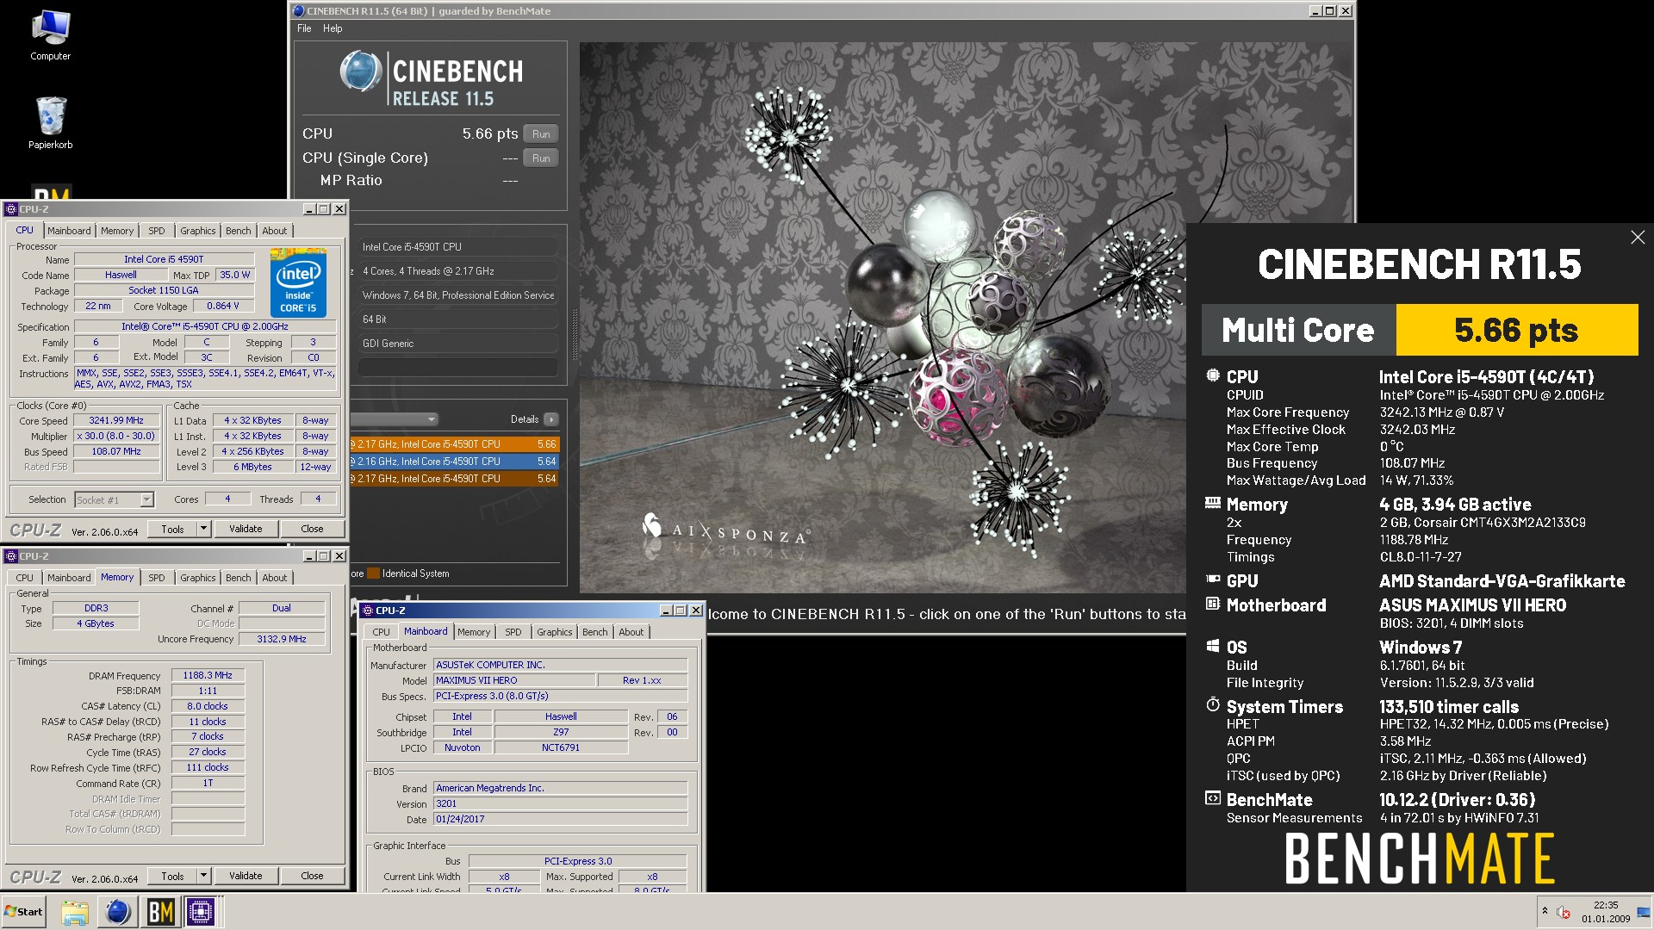1654x930 pixels.
Task: Open the Papierkorb recycle bin icon
Action: 50,122
